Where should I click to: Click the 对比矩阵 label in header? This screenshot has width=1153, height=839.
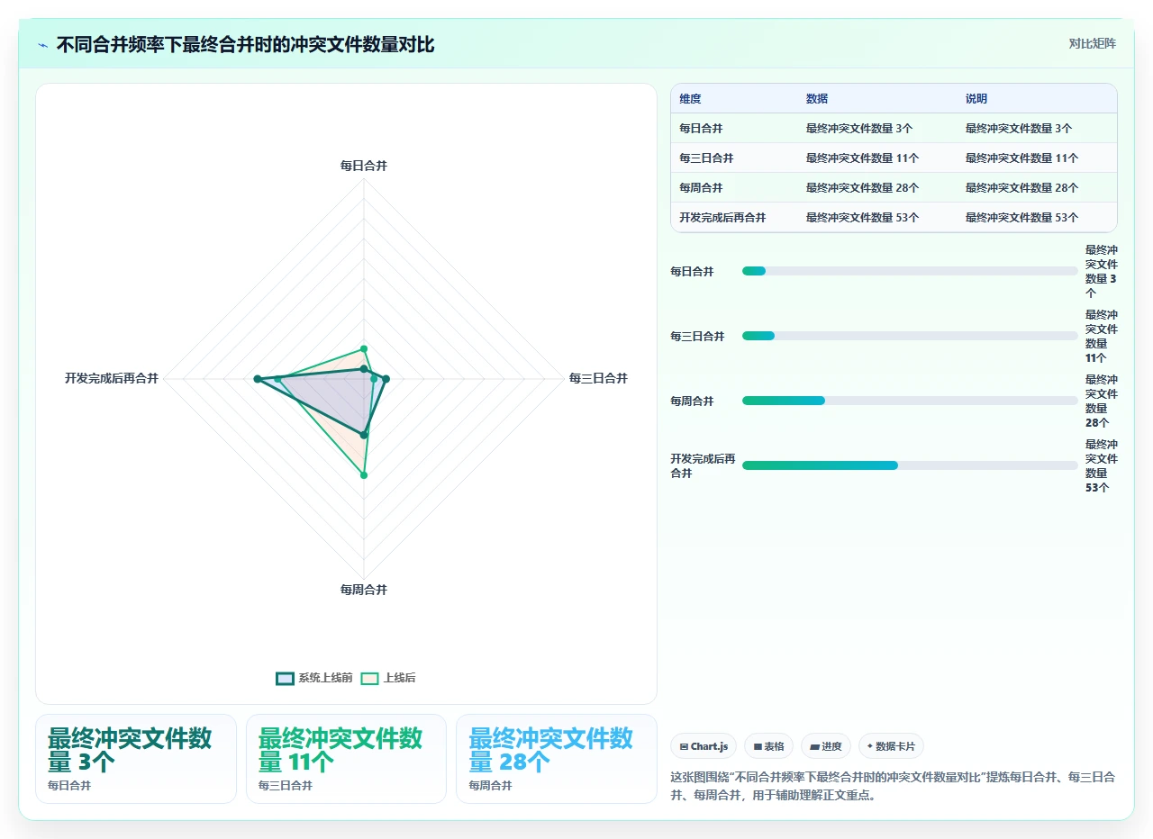tap(1092, 43)
